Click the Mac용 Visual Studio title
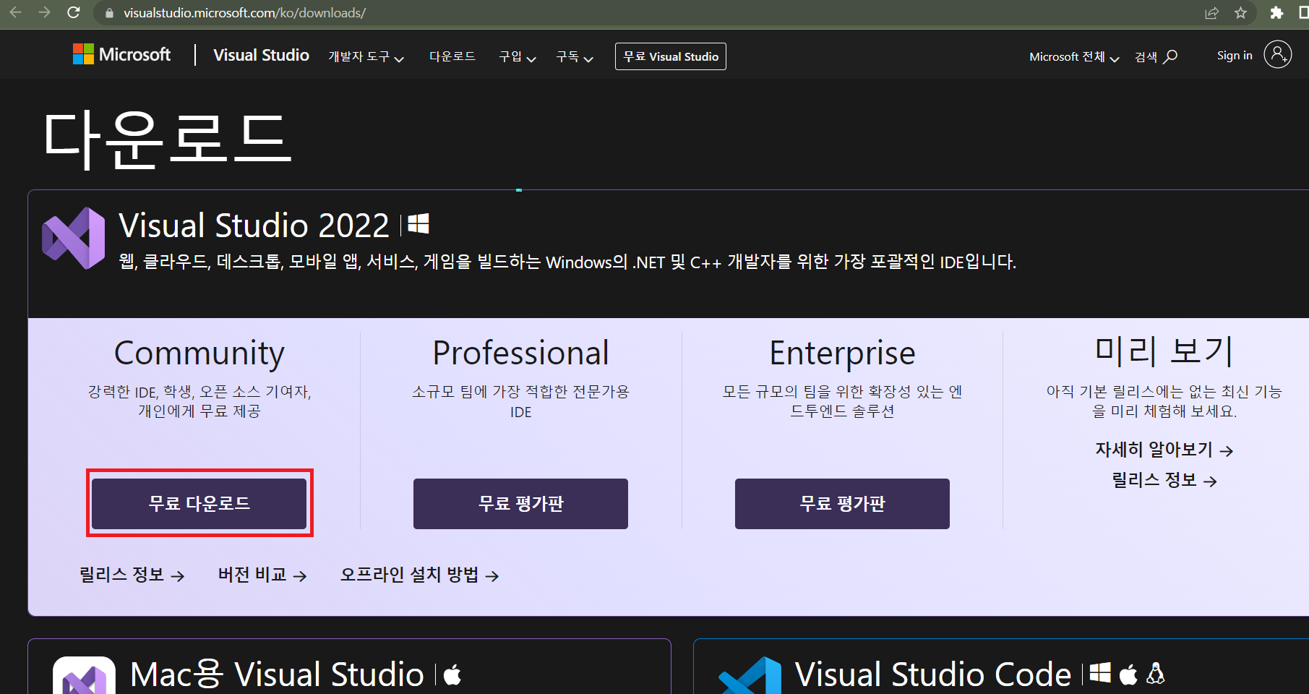 [277, 674]
